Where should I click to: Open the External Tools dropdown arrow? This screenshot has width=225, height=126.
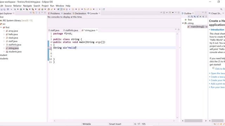click(36, 9)
